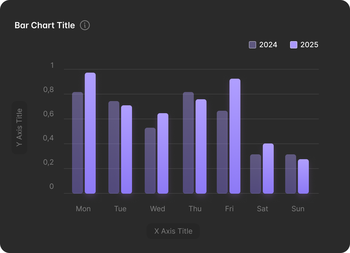Click the 2024 legend color swatch

click(253, 45)
